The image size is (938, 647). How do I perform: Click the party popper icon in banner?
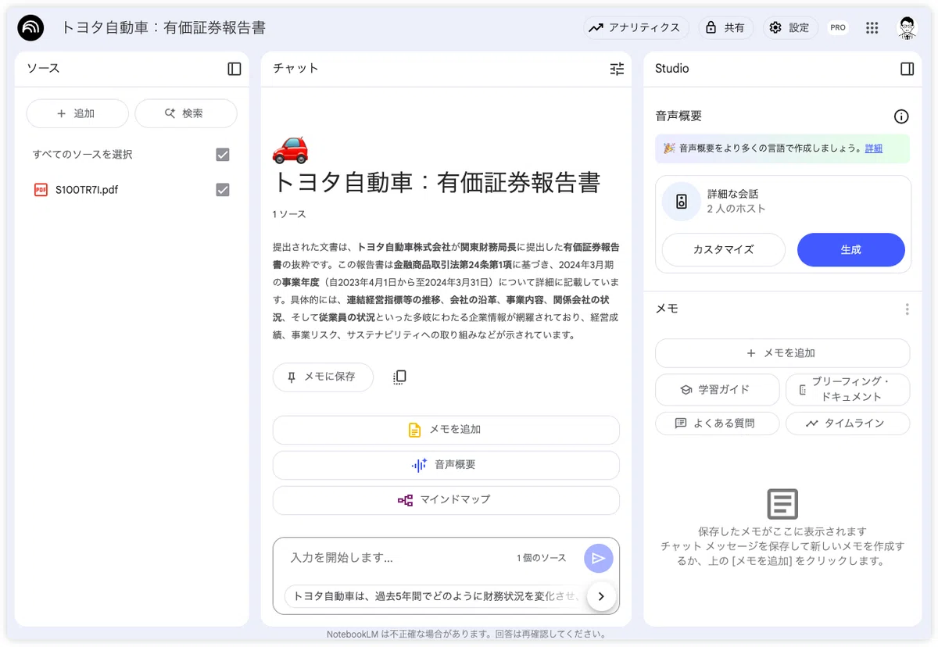669,148
